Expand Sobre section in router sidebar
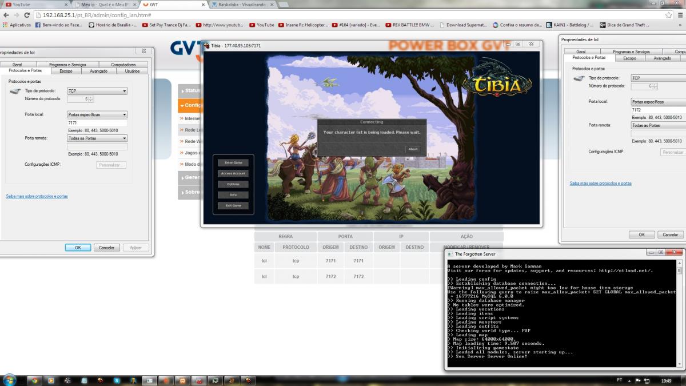Viewport: 686px width, 386px height. 189,192
